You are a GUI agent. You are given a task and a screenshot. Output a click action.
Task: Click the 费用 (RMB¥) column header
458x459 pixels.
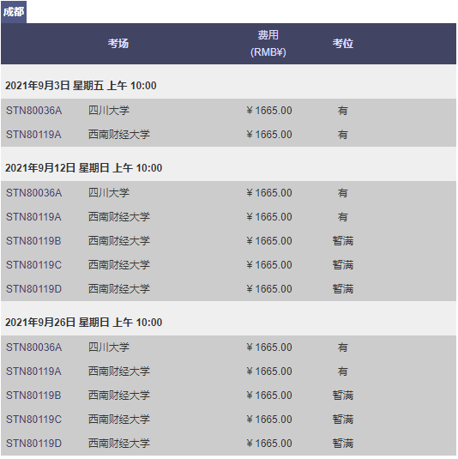[268, 43]
